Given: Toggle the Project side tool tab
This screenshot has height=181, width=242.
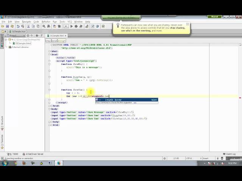Looking at the screenshot, I should [x=2, y=41].
